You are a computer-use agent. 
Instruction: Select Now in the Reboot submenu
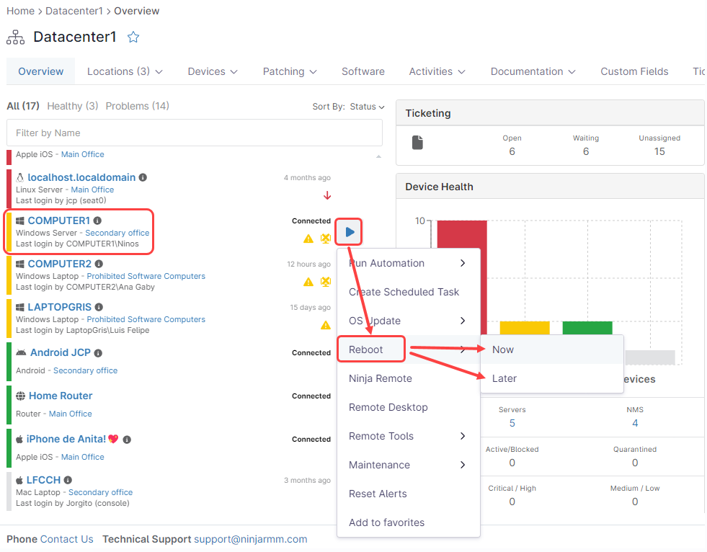552,350
